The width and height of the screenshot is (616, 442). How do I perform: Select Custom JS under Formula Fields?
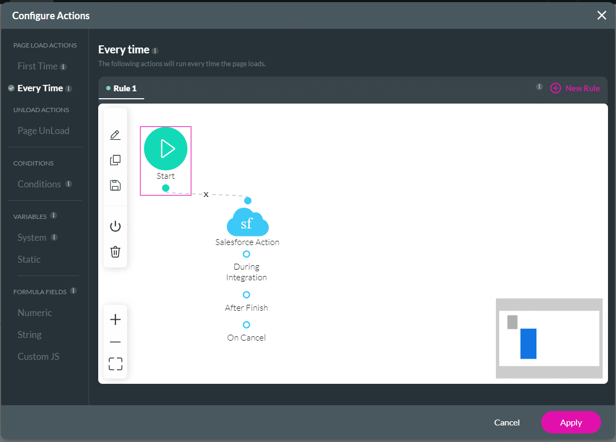click(x=38, y=356)
